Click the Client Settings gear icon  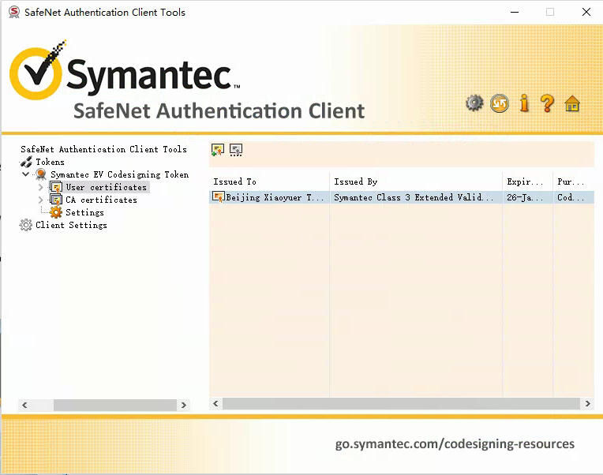[26, 225]
